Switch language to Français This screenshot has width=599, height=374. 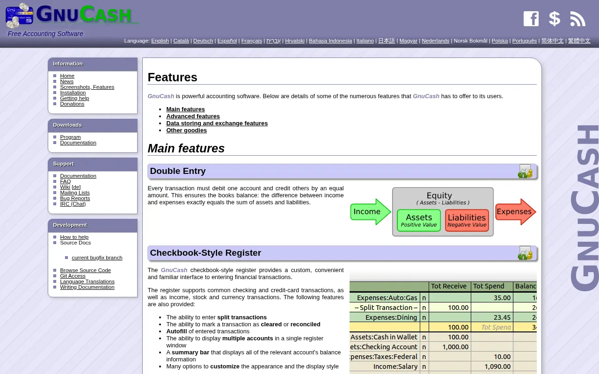(x=252, y=41)
